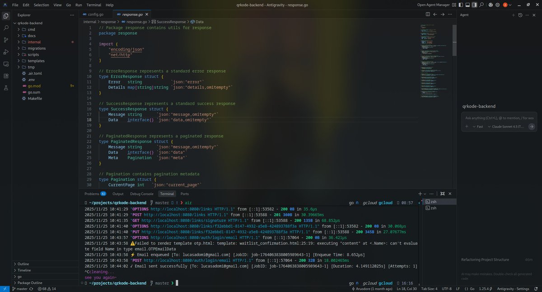Open the Selection menu

(41, 5)
